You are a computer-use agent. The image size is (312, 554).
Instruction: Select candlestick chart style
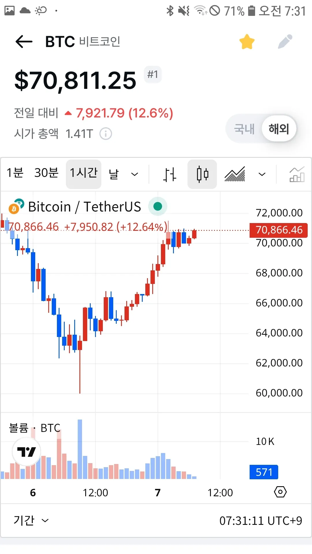[x=202, y=174]
